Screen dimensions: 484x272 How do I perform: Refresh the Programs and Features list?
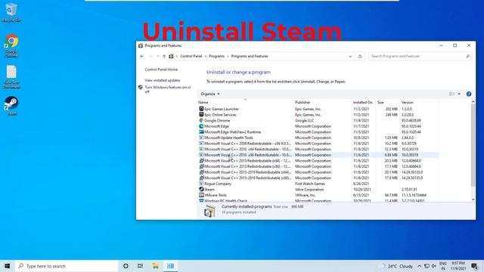click(360, 56)
